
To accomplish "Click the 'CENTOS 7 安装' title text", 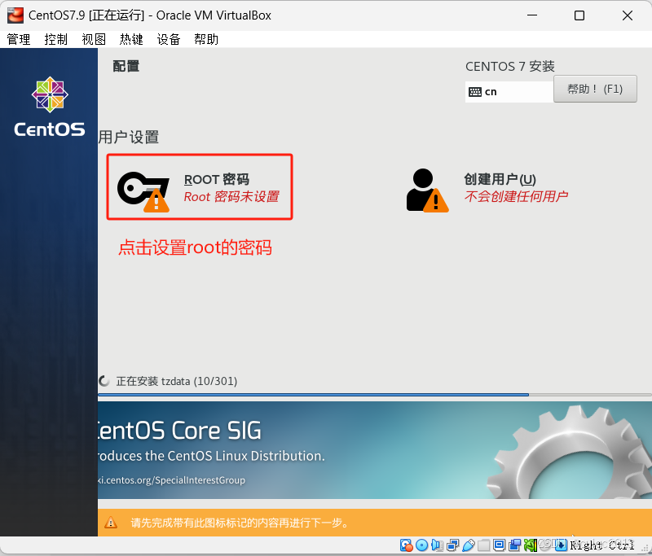I will click(x=510, y=67).
